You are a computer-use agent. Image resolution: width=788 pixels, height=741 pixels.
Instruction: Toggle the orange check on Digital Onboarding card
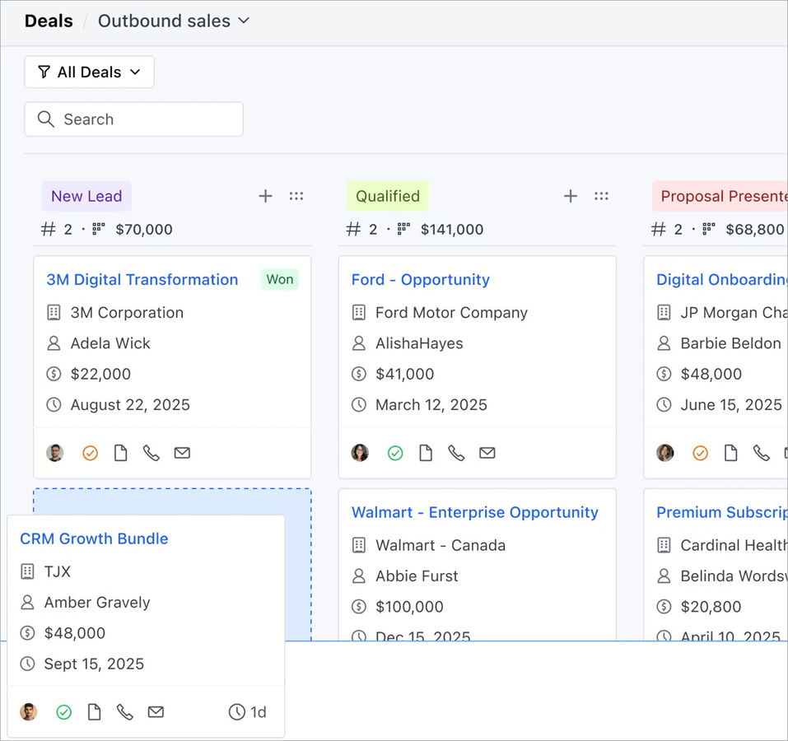coord(700,453)
